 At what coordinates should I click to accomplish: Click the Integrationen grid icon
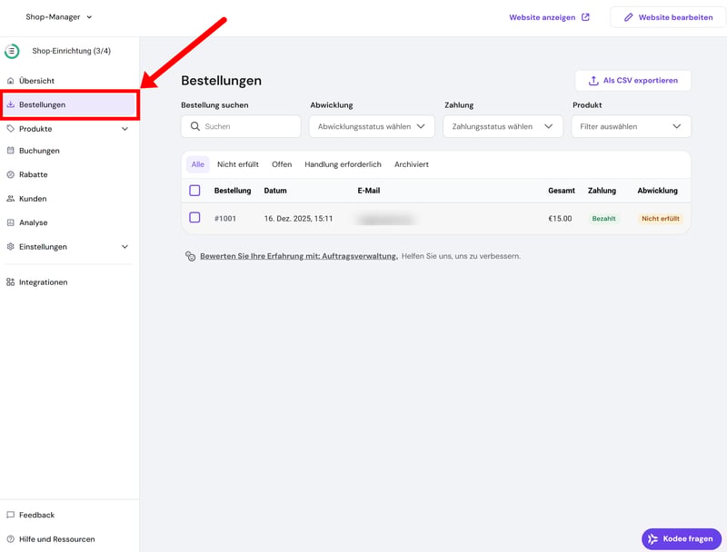[11, 282]
